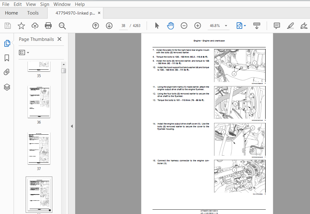Click the Save file icon
The image size is (310, 214).
click(x=8, y=26)
